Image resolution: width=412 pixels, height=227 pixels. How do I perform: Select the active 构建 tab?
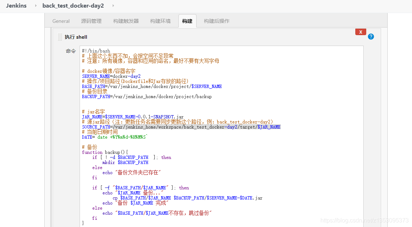coord(187,21)
